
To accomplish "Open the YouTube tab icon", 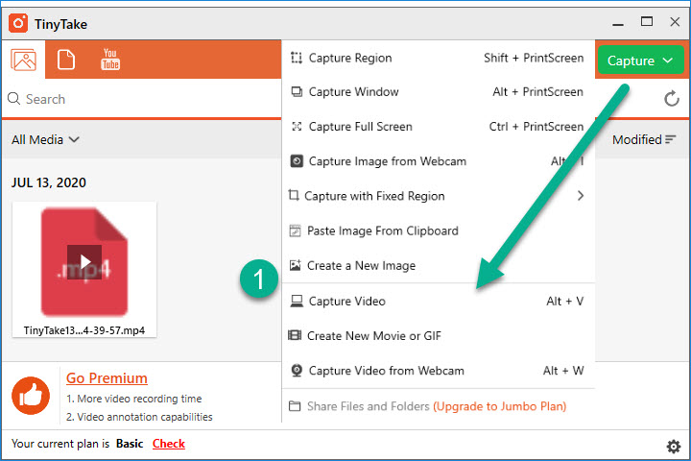I will pos(110,60).
